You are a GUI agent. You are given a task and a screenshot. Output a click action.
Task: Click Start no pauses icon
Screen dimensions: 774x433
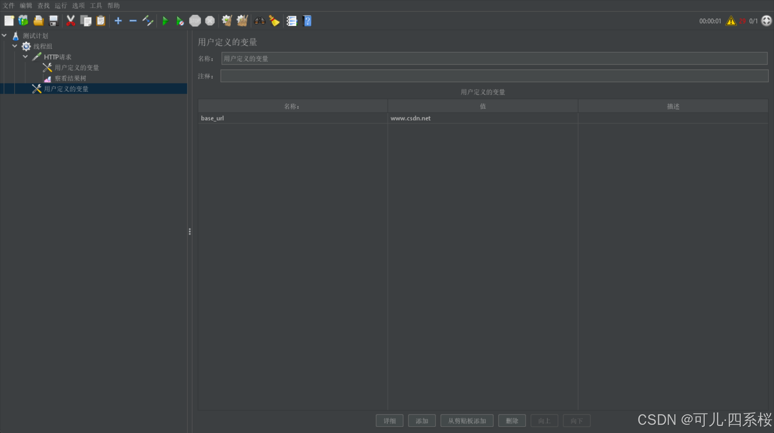tap(180, 21)
